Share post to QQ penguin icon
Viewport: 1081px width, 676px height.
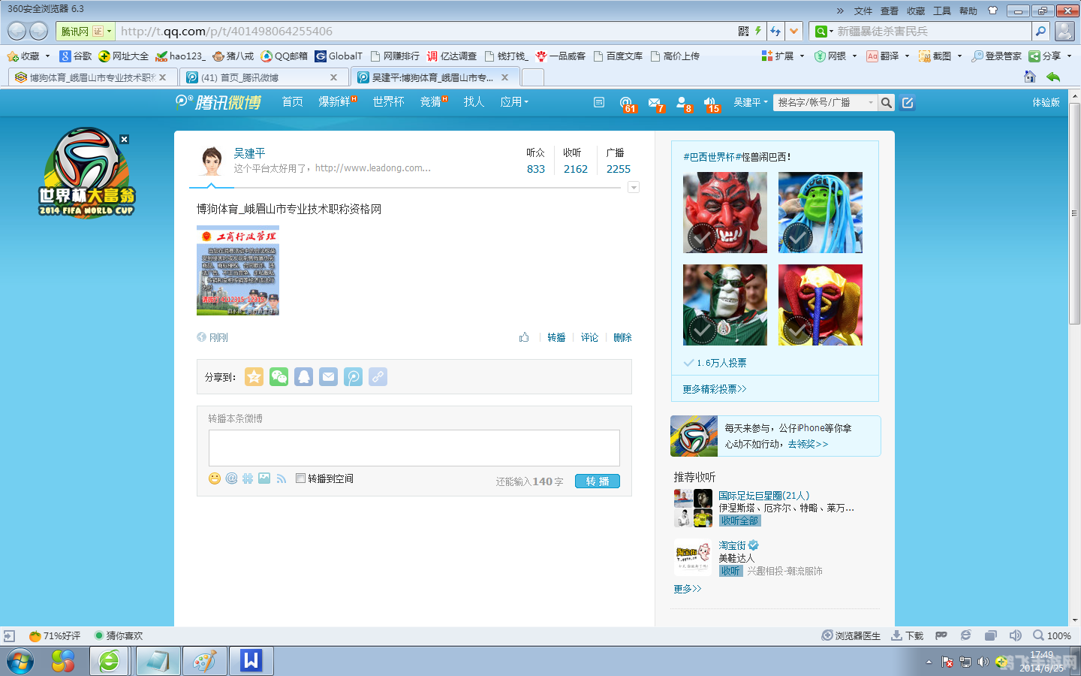(x=303, y=377)
